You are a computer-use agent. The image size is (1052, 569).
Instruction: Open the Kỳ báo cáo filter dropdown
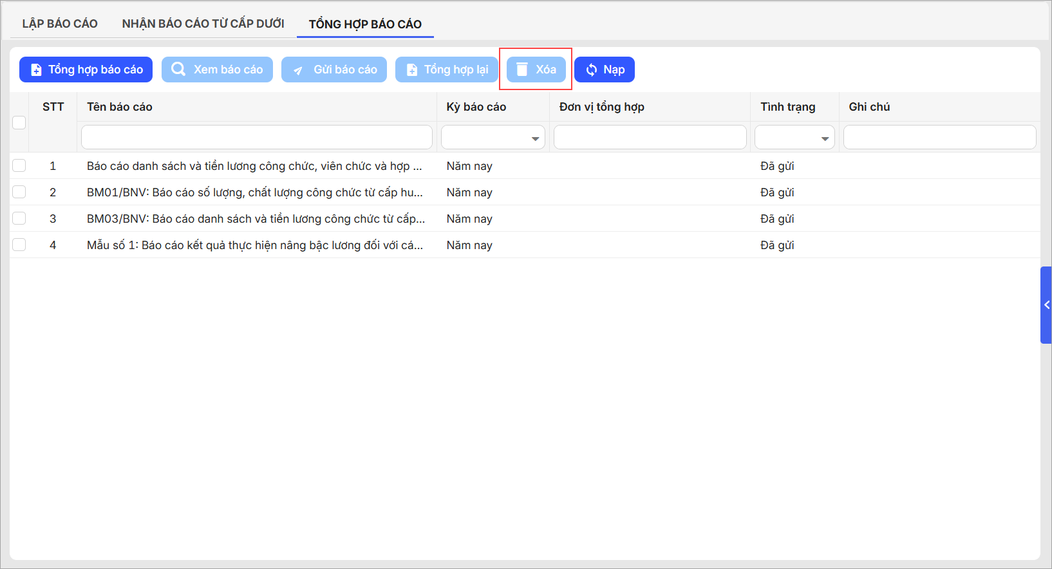[x=493, y=138]
